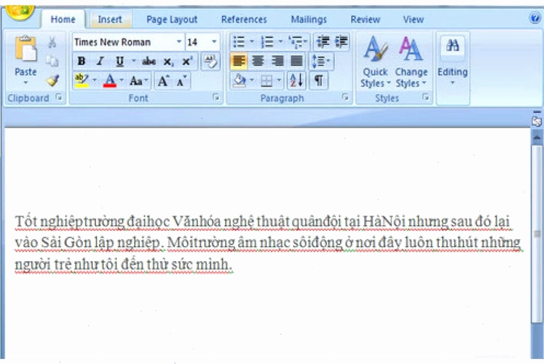Decrease paragraph indent
The width and height of the screenshot is (544, 364).
pos(323,42)
